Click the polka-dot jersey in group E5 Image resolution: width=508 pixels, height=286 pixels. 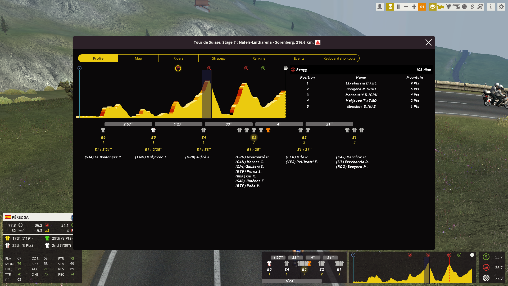coord(153,130)
